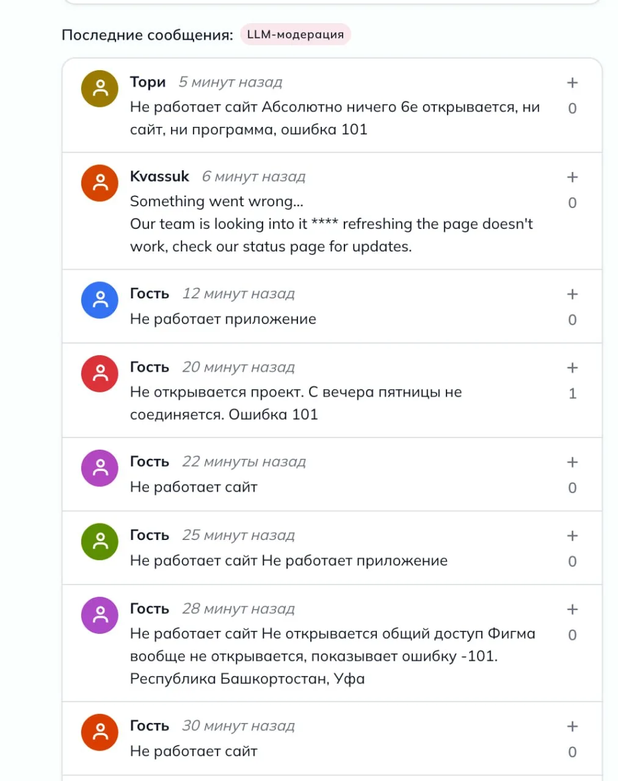Upvote Тори's message with the plus icon
The height and width of the screenshot is (781, 618).
[572, 82]
